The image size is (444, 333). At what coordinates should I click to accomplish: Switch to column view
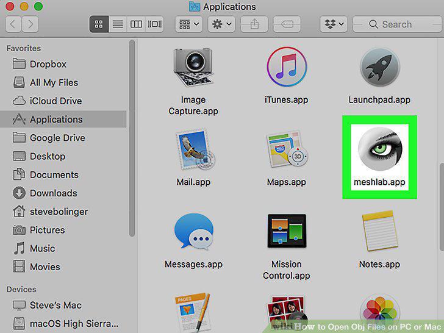point(136,24)
